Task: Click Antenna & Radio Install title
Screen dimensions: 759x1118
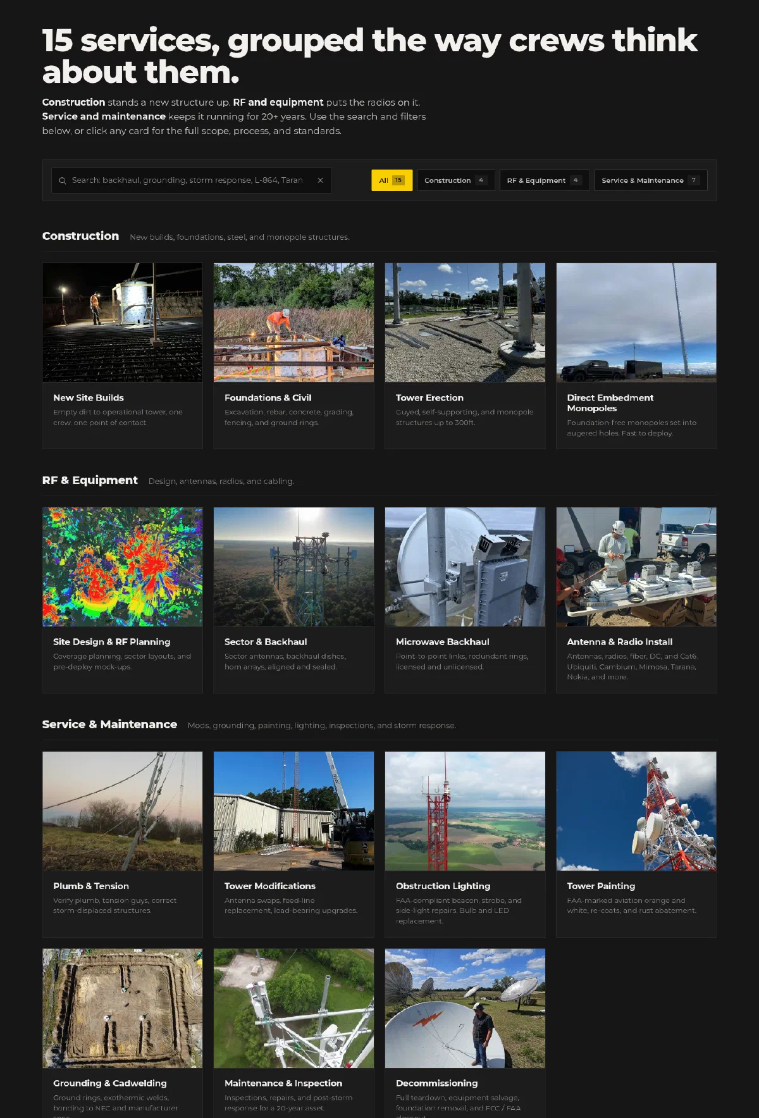Action: click(620, 642)
